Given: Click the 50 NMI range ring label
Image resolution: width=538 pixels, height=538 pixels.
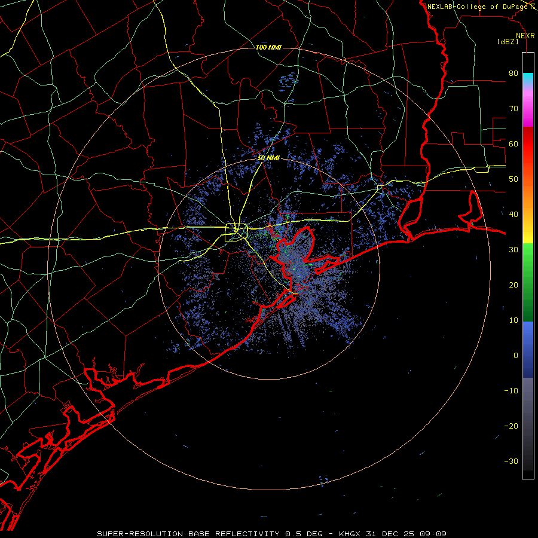Looking at the screenshot, I should 268,158.
